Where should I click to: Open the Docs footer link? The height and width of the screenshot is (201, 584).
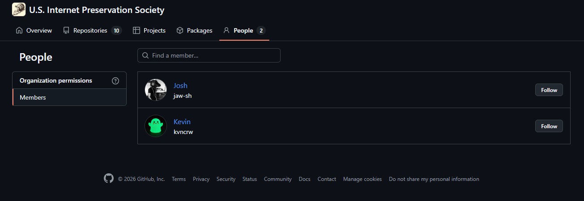[304, 179]
